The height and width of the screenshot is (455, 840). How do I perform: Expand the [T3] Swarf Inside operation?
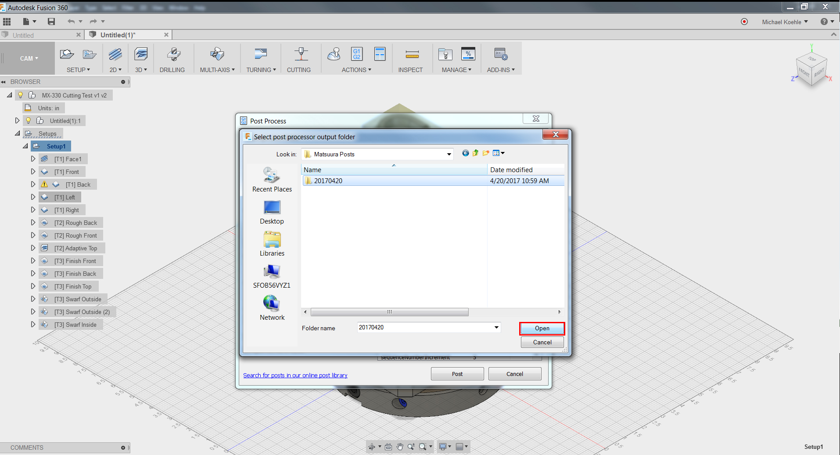tap(33, 325)
